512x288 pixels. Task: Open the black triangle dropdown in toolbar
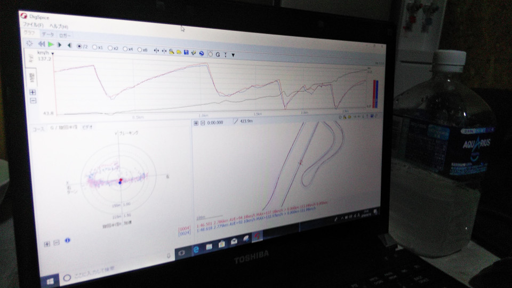(233, 55)
